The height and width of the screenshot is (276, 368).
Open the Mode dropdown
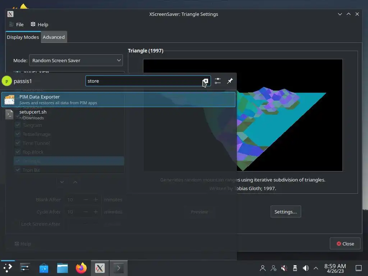[76, 60]
